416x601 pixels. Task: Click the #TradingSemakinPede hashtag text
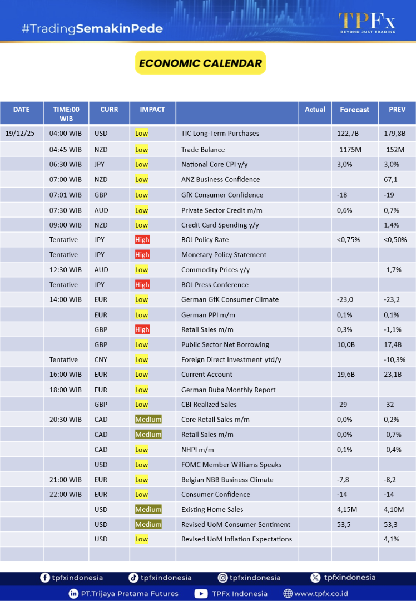click(92, 28)
